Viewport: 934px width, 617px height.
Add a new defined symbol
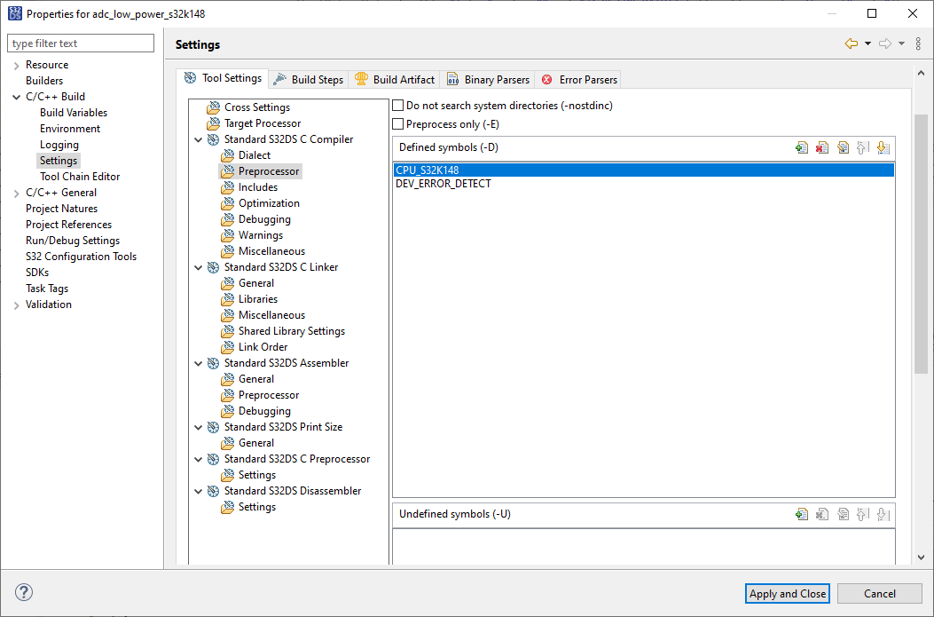click(x=801, y=147)
